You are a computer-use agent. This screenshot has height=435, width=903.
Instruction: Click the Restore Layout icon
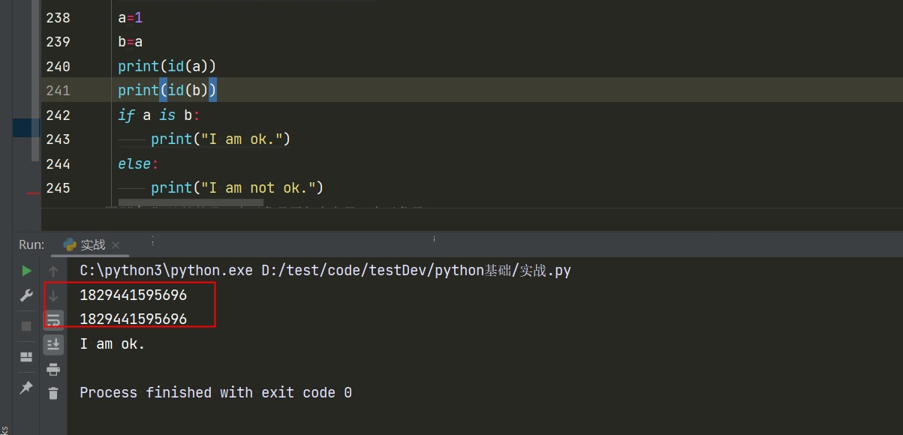[26, 356]
